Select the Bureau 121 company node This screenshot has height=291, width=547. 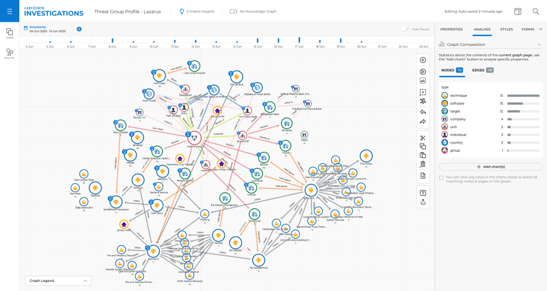(x=139, y=112)
